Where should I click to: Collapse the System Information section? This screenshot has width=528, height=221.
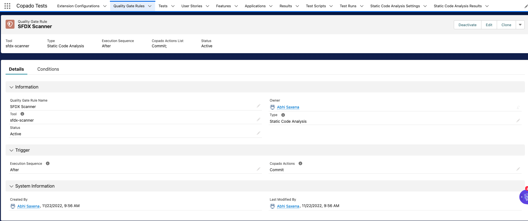pos(11,186)
